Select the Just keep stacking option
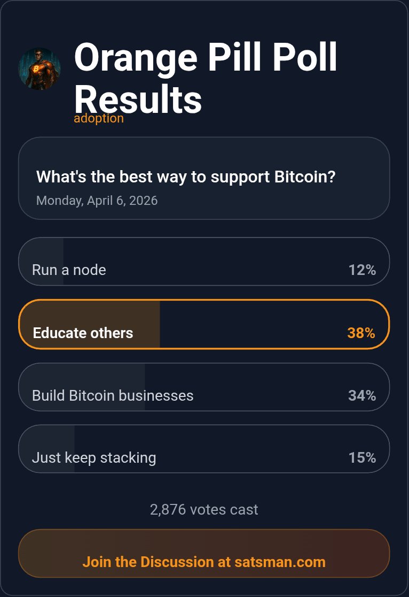 tap(94, 457)
